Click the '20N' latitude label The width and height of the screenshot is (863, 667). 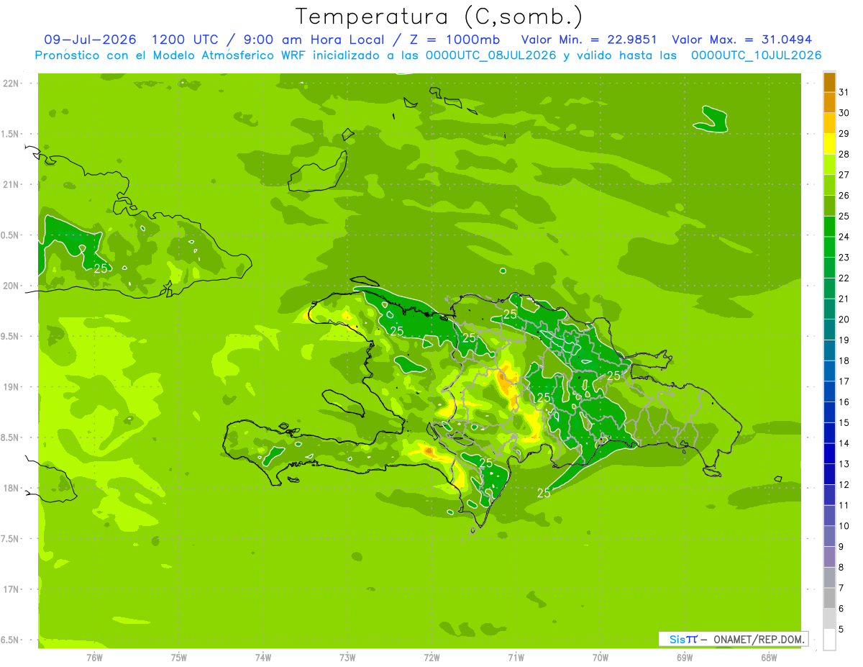point(12,286)
